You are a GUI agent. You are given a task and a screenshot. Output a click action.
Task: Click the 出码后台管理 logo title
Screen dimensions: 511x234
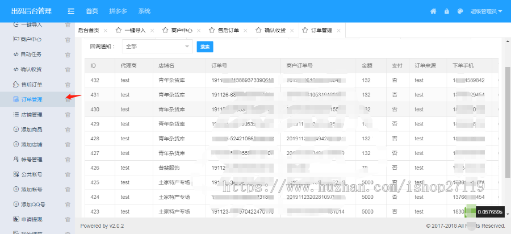[x=31, y=11]
